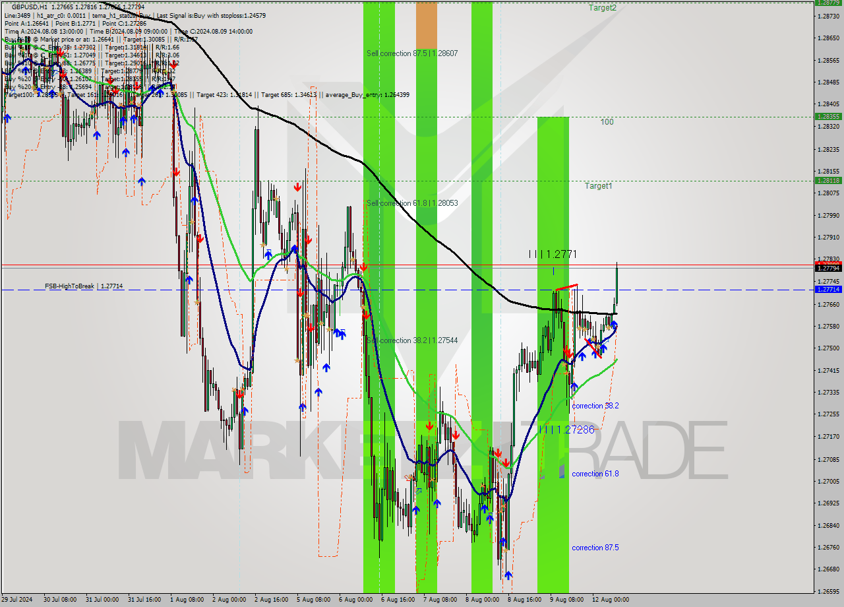Screen dimensions: 844x607
Task: Click the blue 'correction 38.2' label
Action: pyautogui.click(x=595, y=406)
